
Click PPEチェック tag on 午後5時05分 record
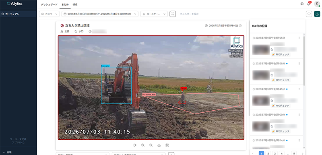pyautogui.click(x=281, y=55)
